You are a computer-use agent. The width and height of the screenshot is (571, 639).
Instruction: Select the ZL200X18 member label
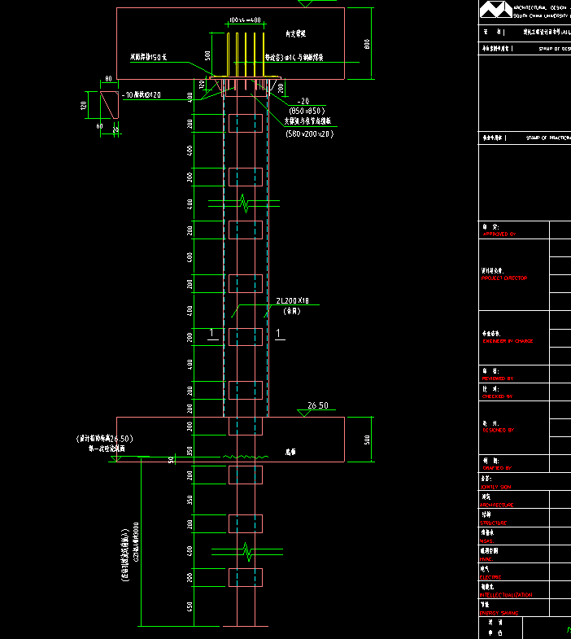click(x=293, y=300)
